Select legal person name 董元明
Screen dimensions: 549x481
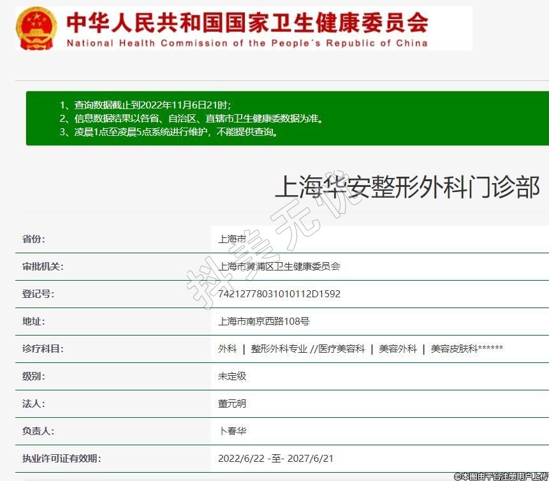(232, 404)
